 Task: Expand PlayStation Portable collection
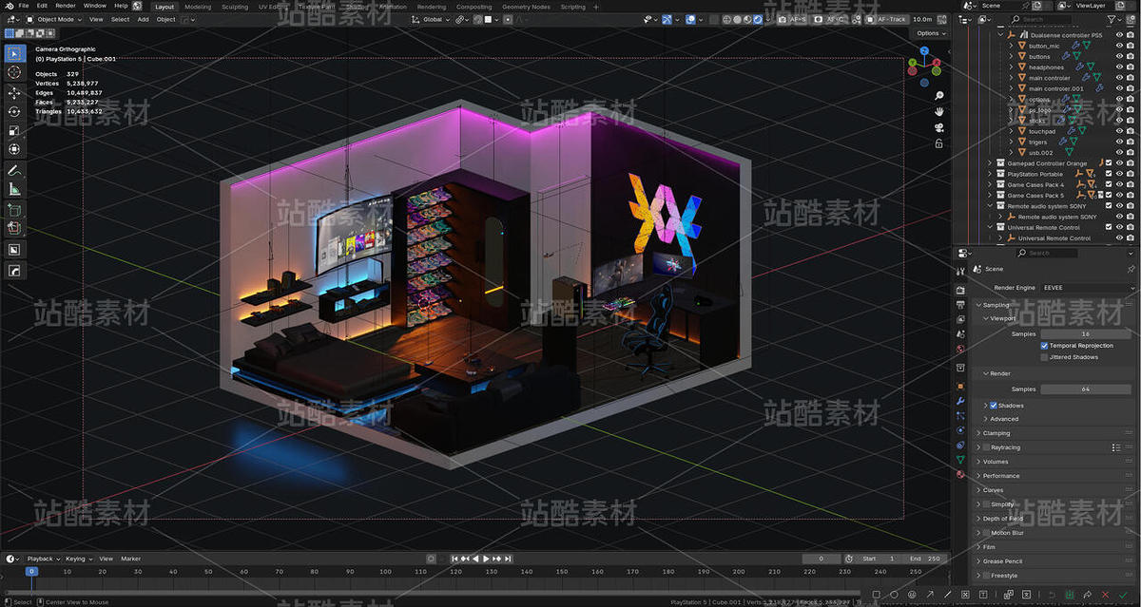coord(989,174)
